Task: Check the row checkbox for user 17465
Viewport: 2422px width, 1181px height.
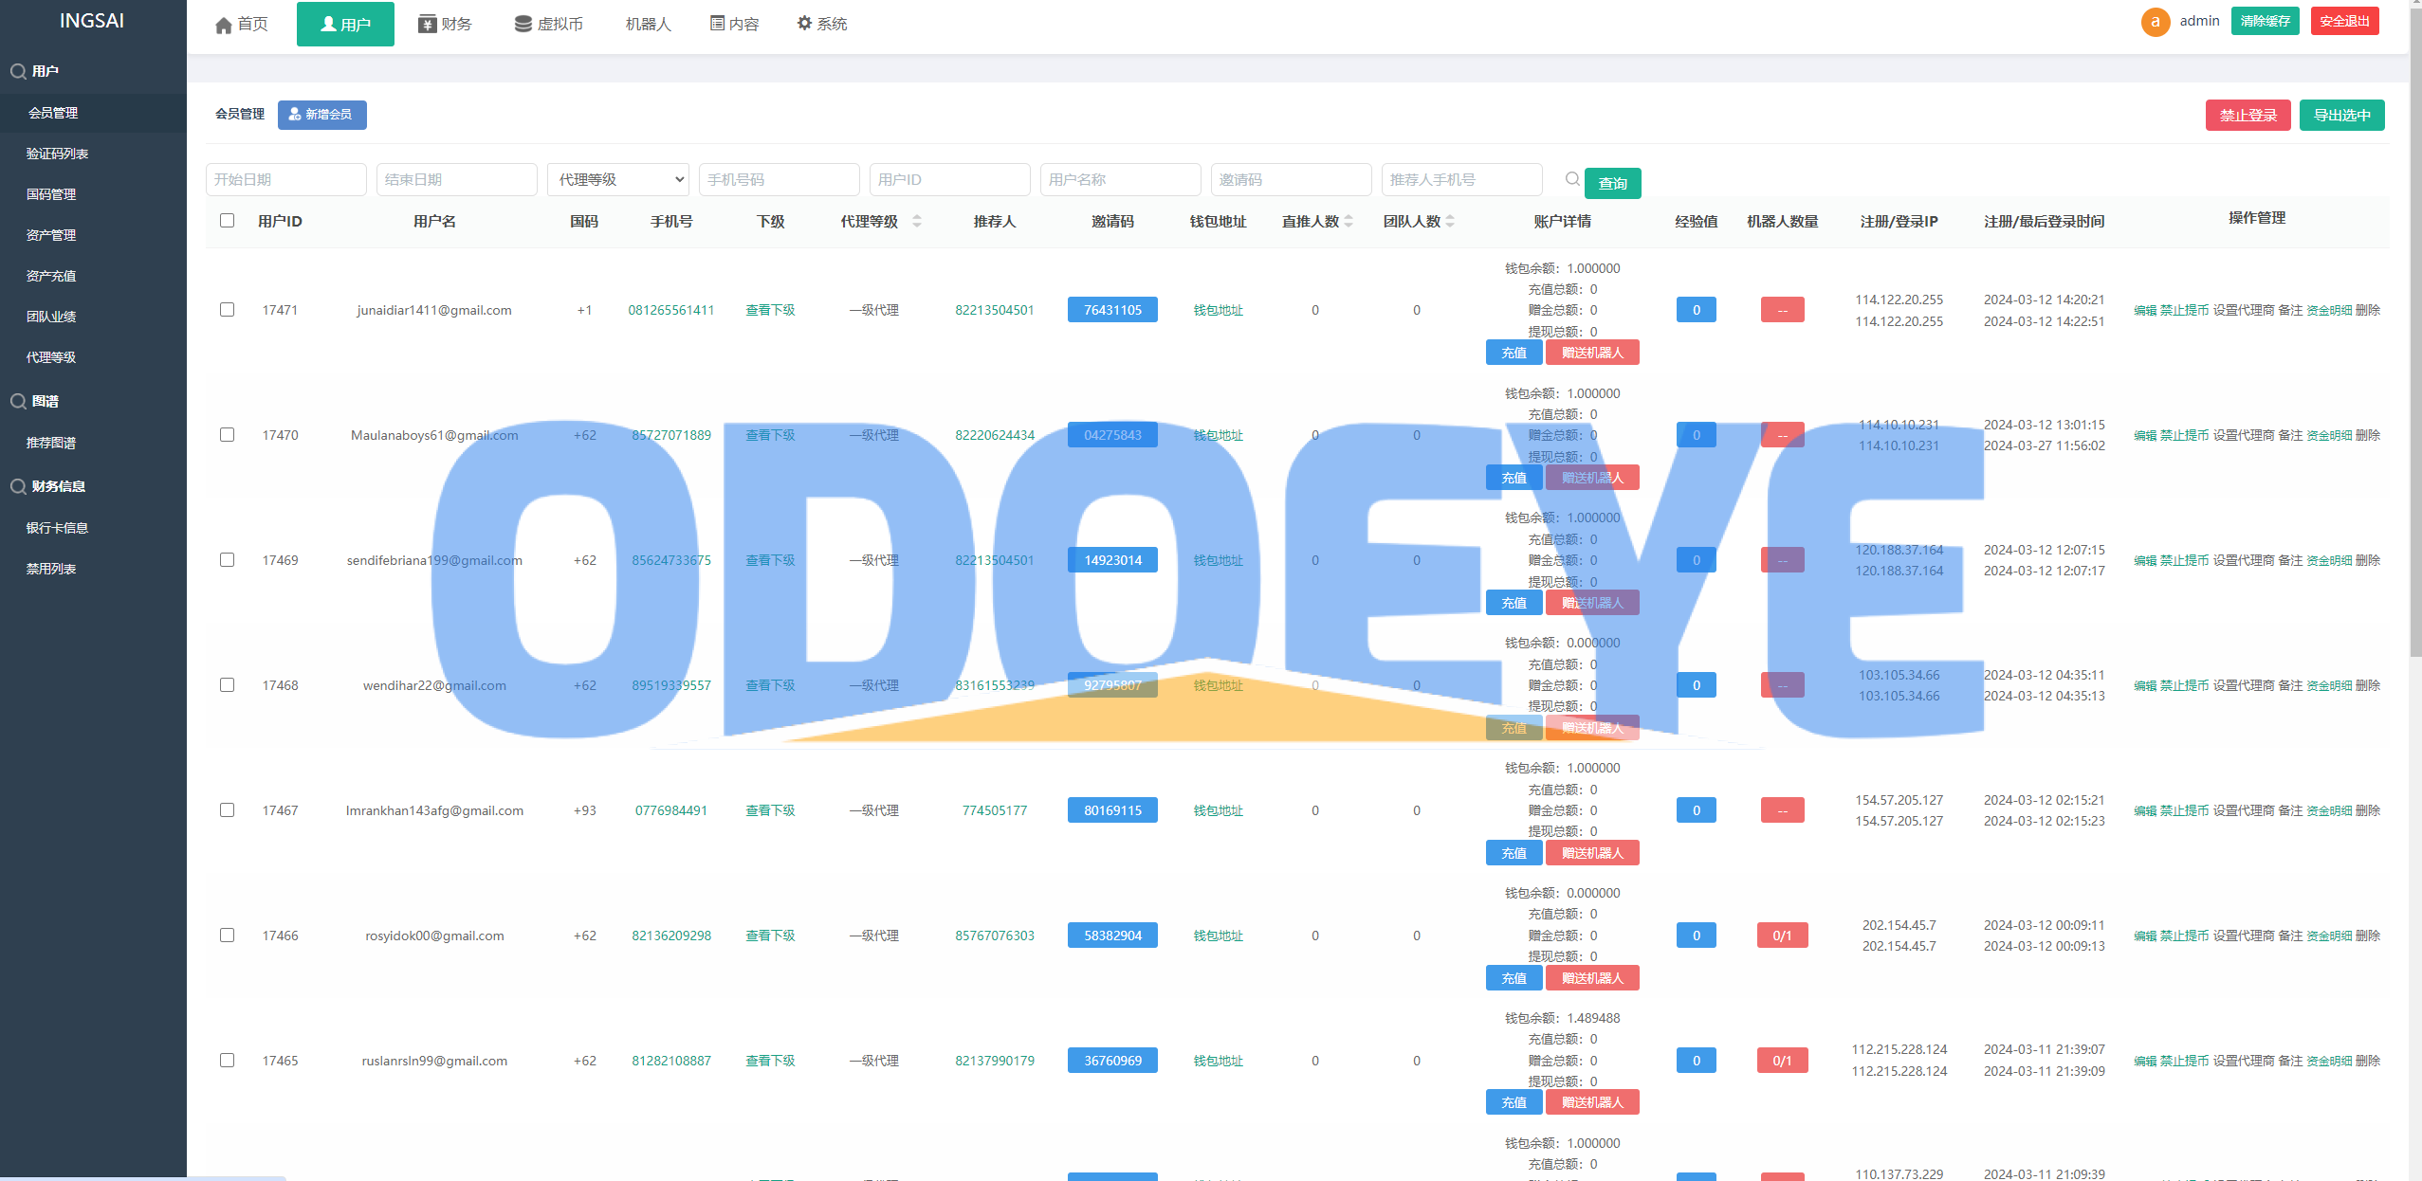Action: 227,1061
